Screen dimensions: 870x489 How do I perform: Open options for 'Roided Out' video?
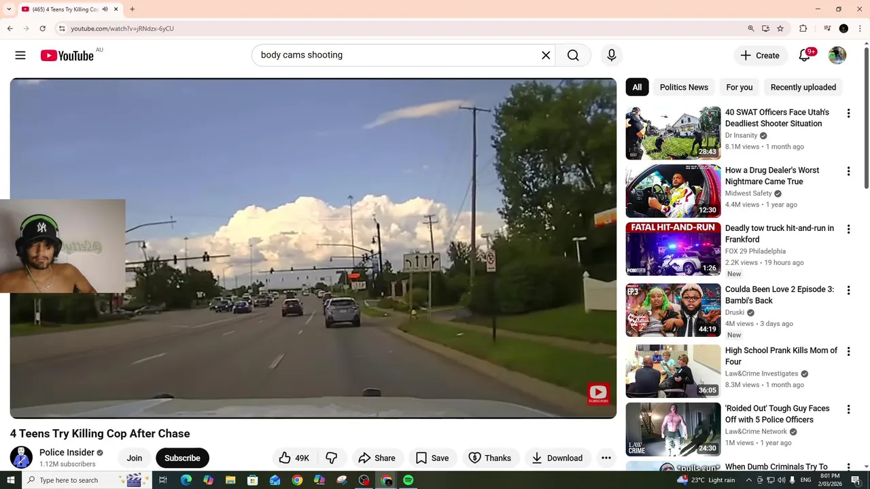tap(848, 410)
